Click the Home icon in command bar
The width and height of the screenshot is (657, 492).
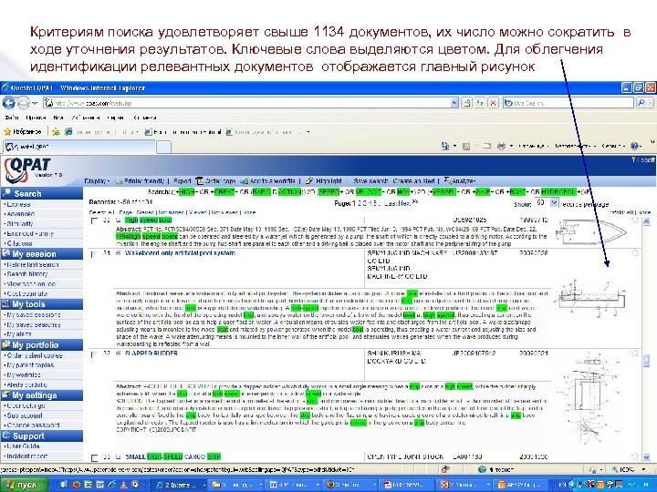tap(445, 146)
